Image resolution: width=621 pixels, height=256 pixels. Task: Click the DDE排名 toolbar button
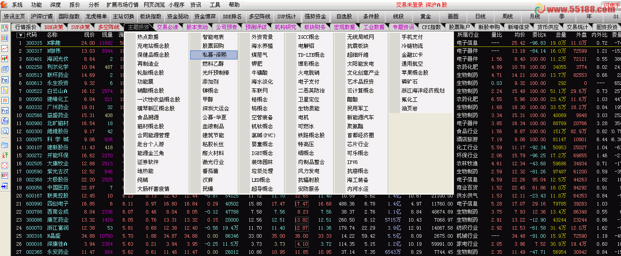point(232,17)
